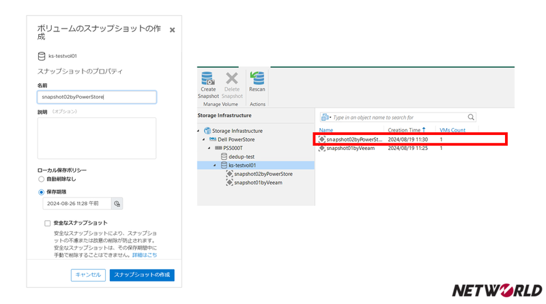Click the 名前 snapshot name input field
The image size is (546, 304).
click(97, 97)
